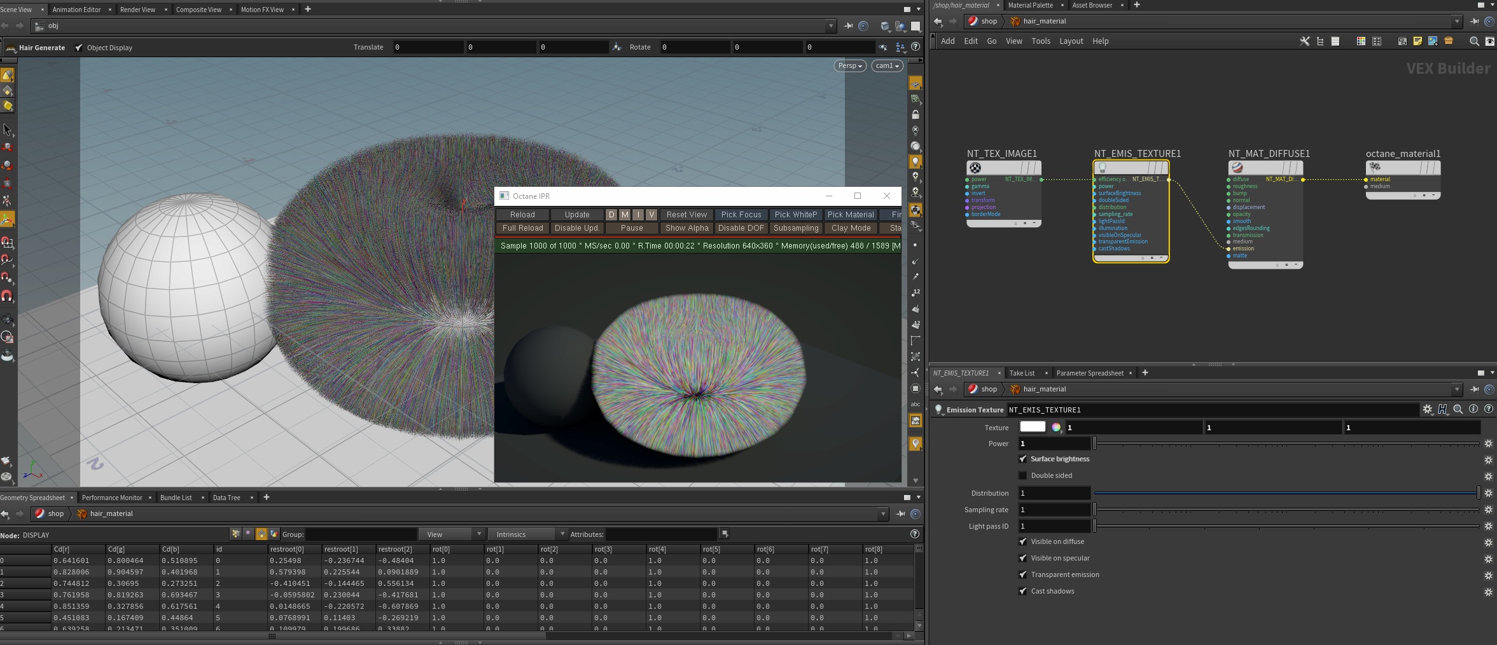Open the spreadsheet help question icon

(x=914, y=534)
